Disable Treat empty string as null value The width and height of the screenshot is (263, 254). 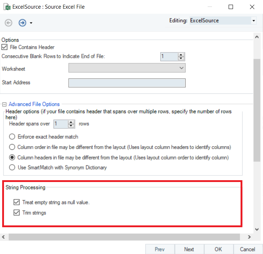pos(16,202)
